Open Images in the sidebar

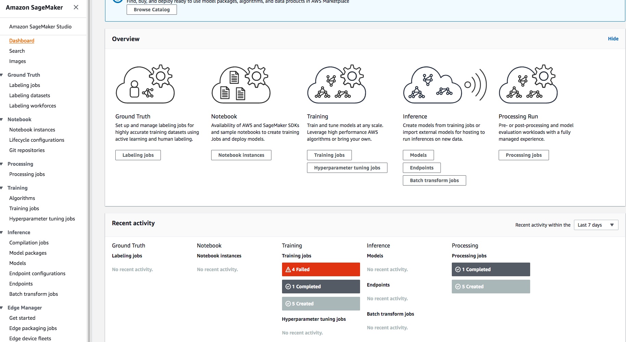17,61
